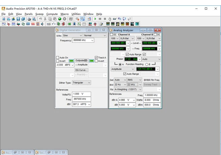This screenshot has width=221, height=155.
Task: Toggle Auto On checkbox in Digital Generator
Action: [57, 57]
